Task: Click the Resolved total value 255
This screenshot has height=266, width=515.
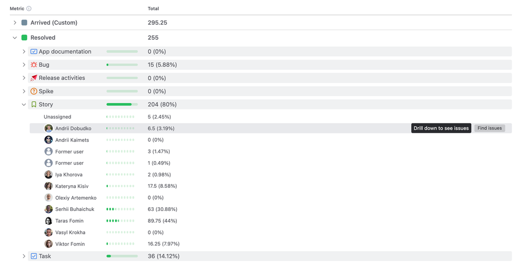Action: point(153,38)
